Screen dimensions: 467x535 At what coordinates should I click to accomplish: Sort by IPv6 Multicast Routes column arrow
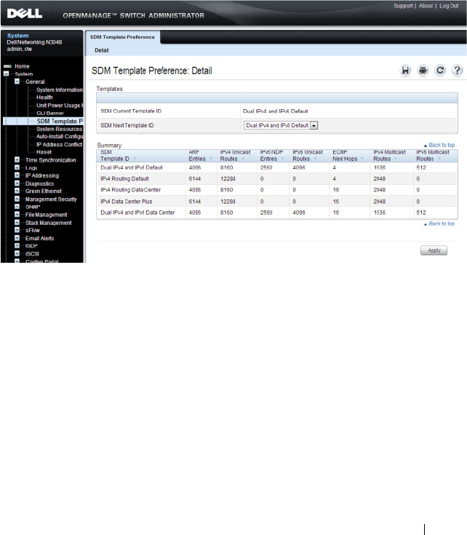coord(439,159)
